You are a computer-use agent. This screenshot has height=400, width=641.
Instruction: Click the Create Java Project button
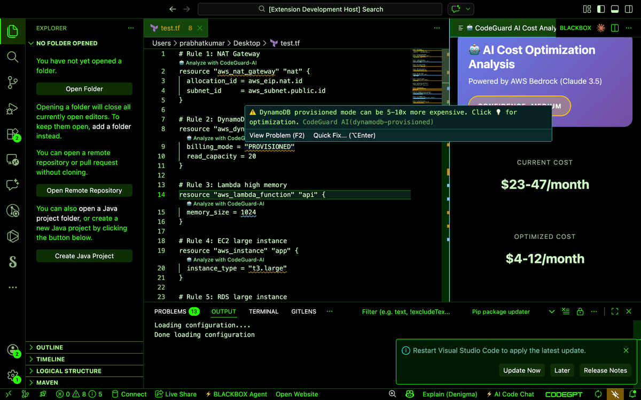click(x=84, y=256)
